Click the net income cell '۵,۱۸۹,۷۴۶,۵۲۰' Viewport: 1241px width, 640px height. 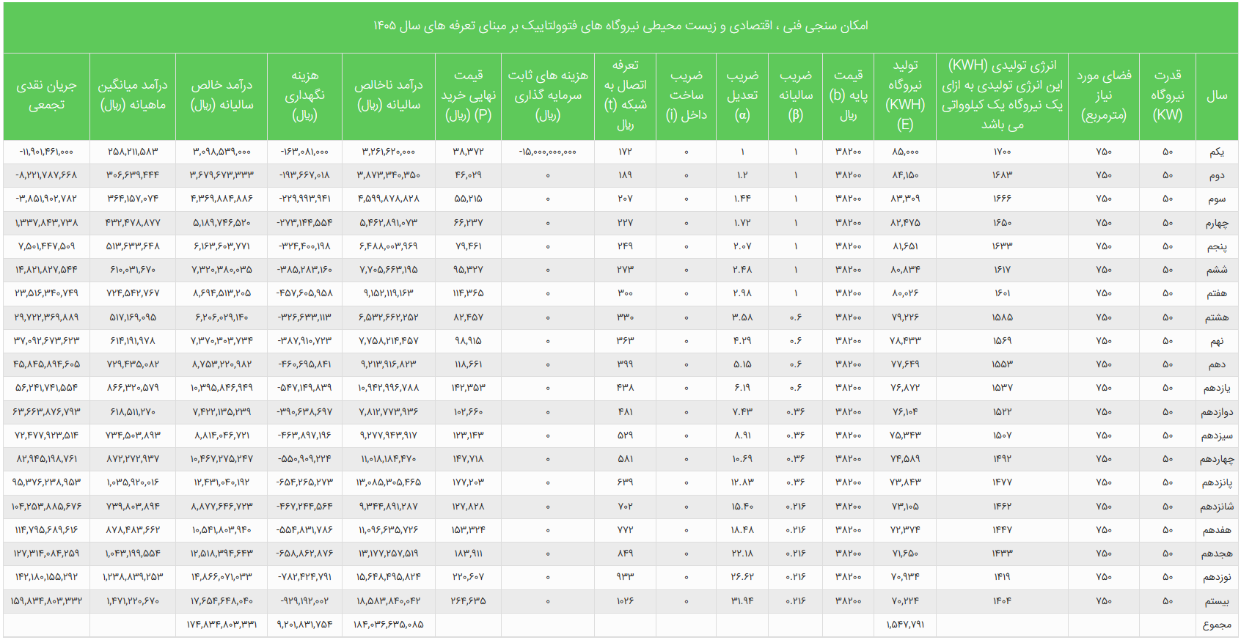pyautogui.click(x=222, y=223)
